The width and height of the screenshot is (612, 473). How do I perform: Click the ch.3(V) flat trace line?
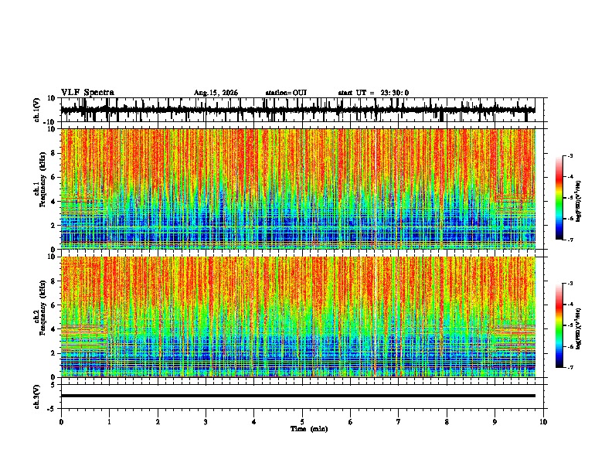pyautogui.click(x=297, y=396)
